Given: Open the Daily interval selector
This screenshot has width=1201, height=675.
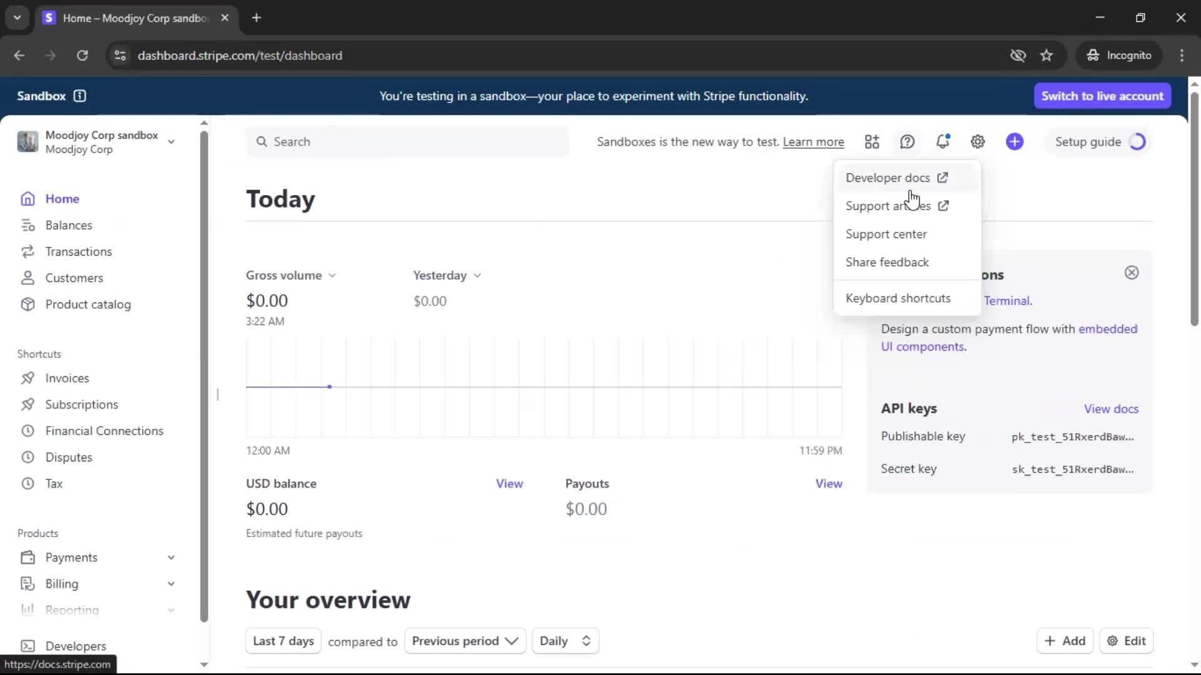Looking at the screenshot, I should pos(565,641).
